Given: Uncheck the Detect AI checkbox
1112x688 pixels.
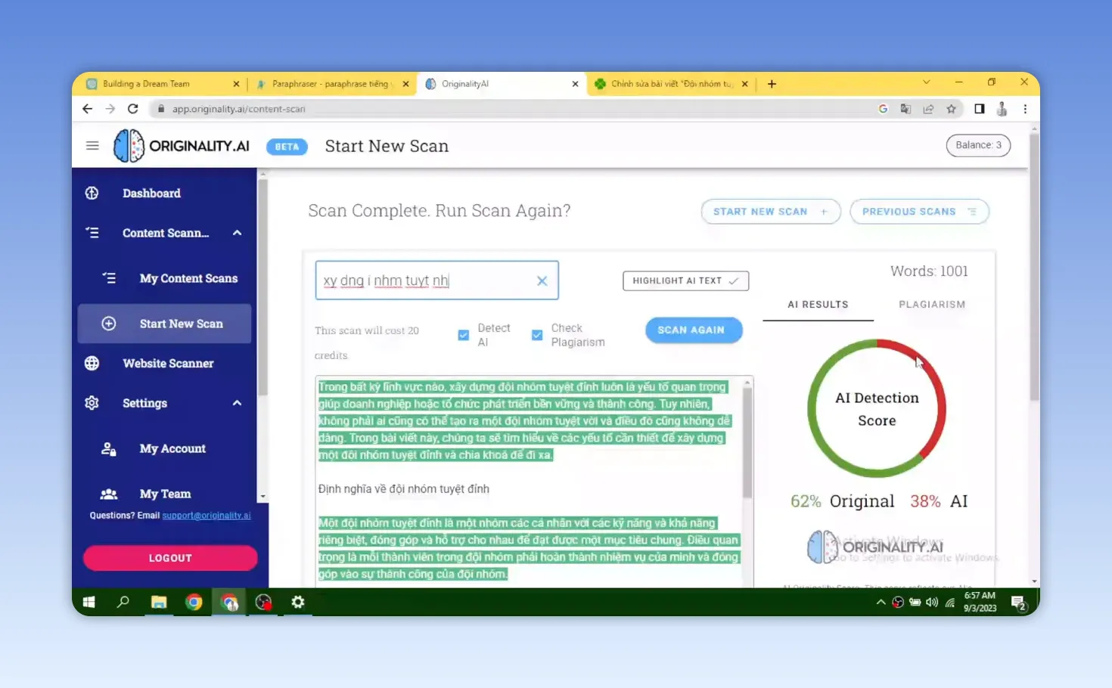Looking at the screenshot, I should click(464, 335).
